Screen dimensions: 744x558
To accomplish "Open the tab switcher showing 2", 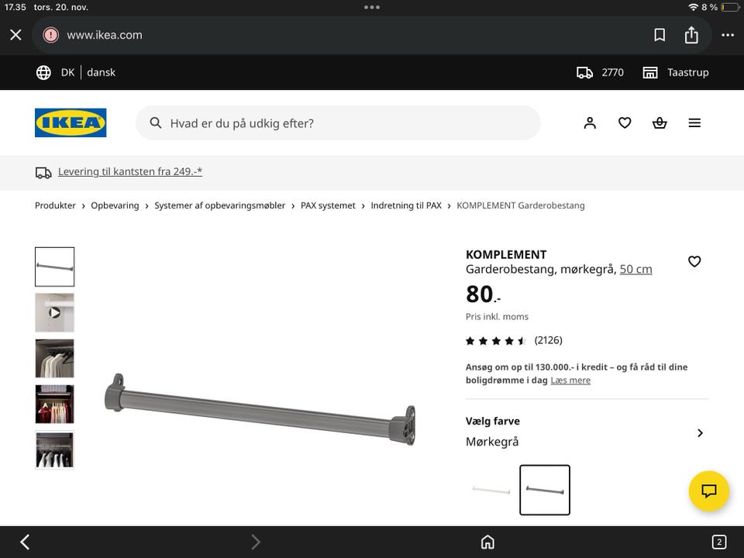I will pyautogui.click(x=719, y=542).
